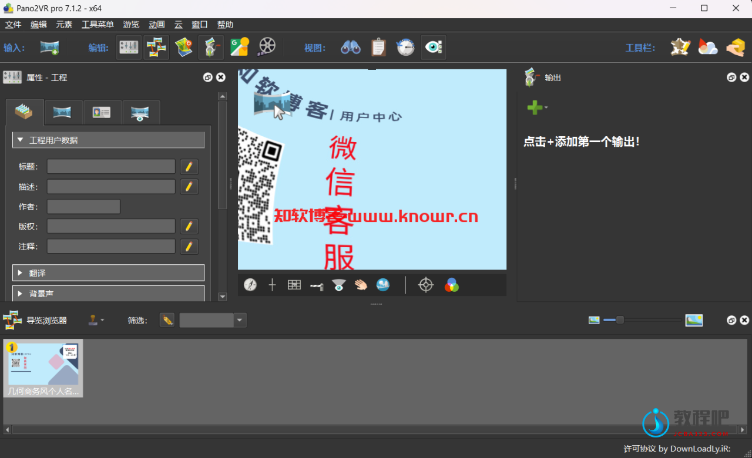Viewport: 752px width, 458px height.
Task: Click the barrier view limits icon
Action: pyautogui.click(x=317, y=285)
